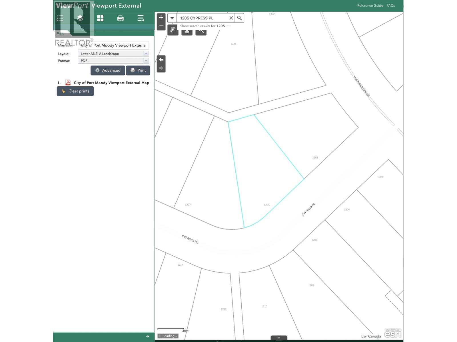Open the attribute list widget icon

[x=141, y=19]
